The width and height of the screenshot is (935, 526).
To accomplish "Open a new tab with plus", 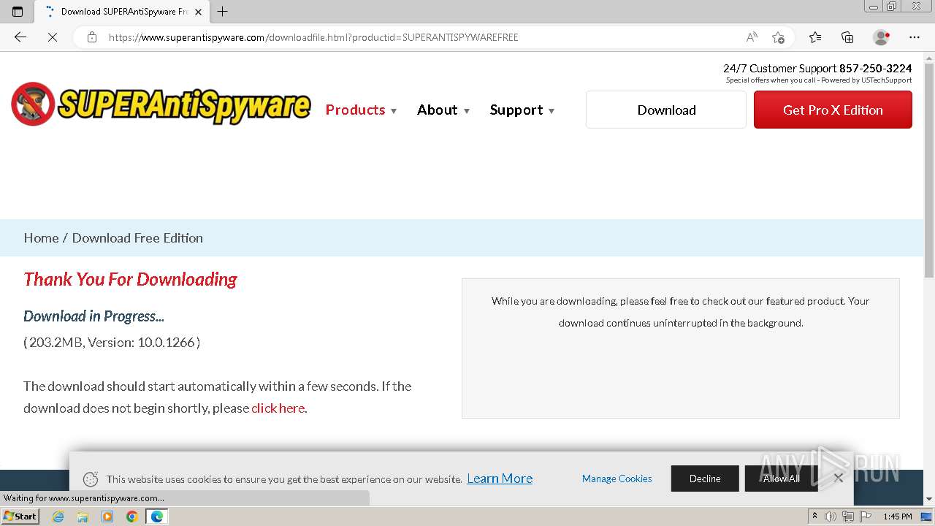I will [223, 12].
